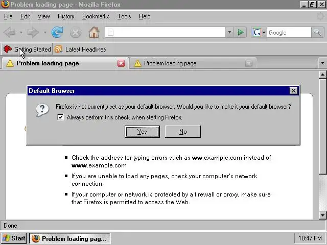Click the Done status bar text
Screen dimensions: 327x245
(x=10, y=226)
